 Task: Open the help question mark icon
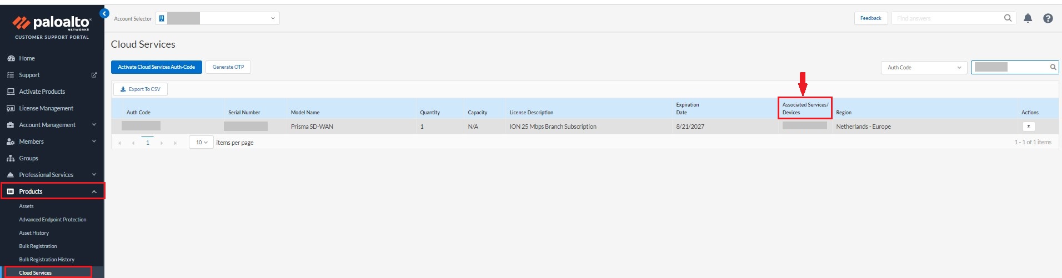1048,18
